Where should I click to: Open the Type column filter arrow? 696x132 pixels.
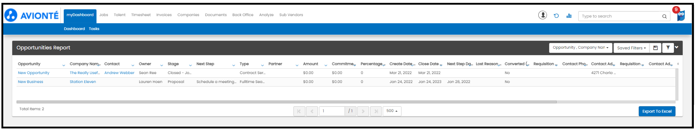pos(262,65)
